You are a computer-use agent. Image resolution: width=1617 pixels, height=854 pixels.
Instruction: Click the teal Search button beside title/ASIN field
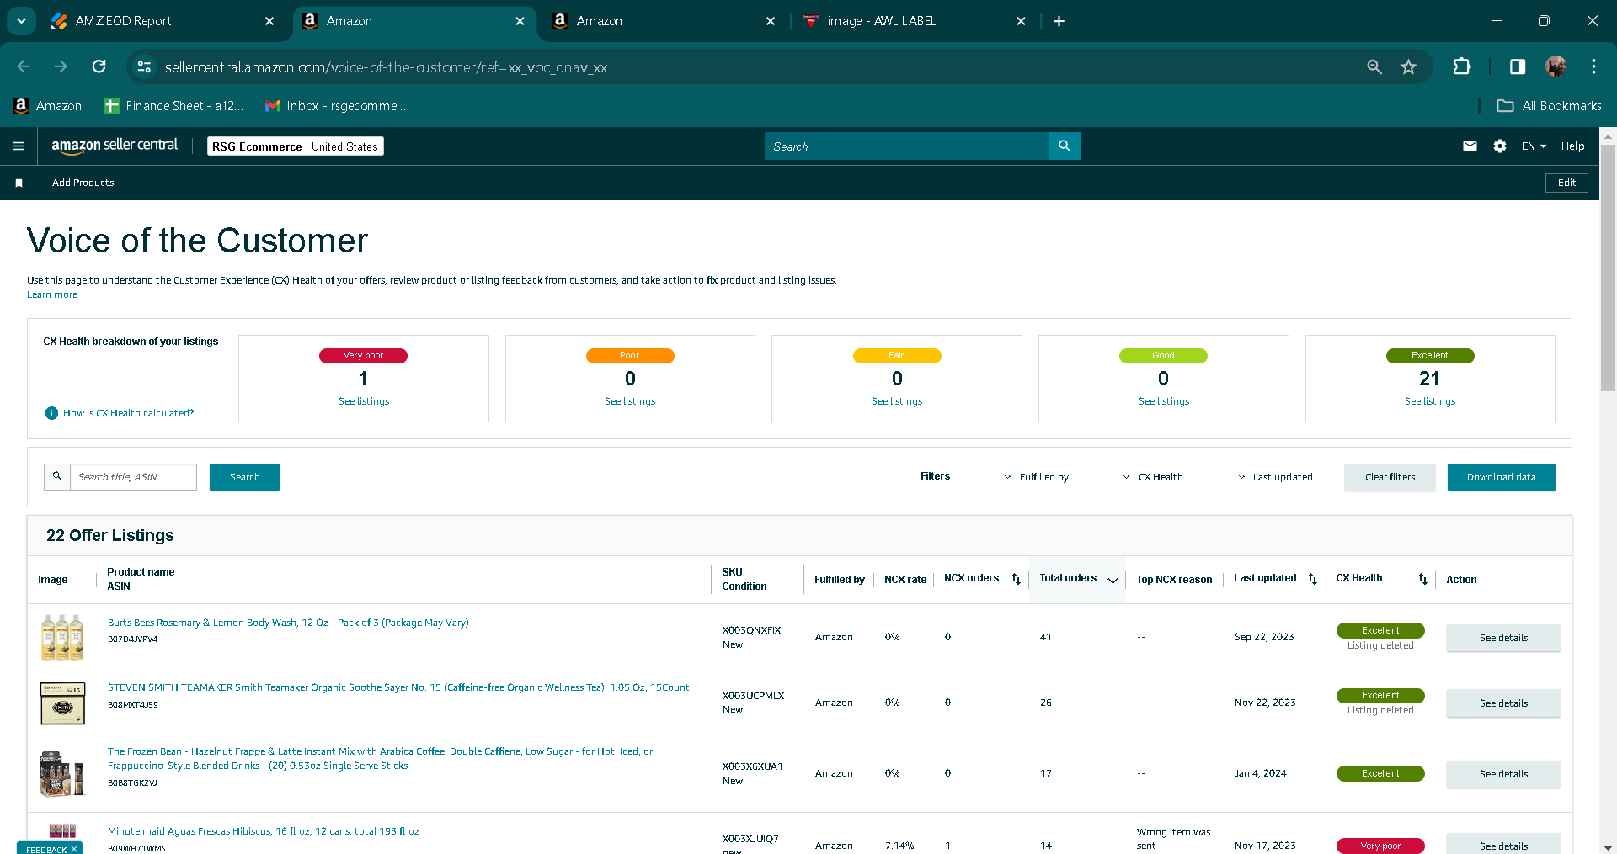(x=244, y=477)
